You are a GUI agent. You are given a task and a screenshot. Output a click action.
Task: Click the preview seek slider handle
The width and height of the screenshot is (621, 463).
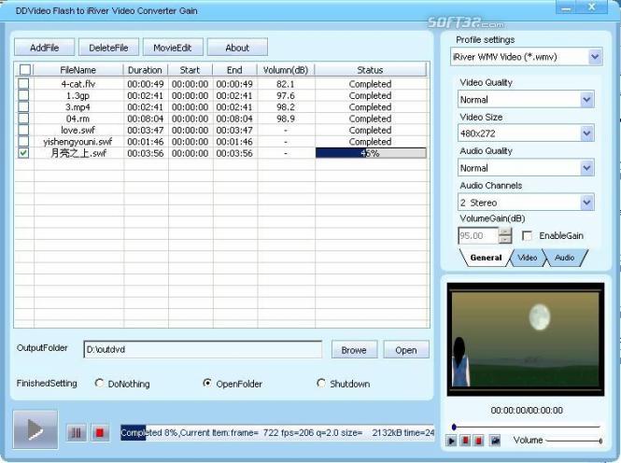[454, 427]
